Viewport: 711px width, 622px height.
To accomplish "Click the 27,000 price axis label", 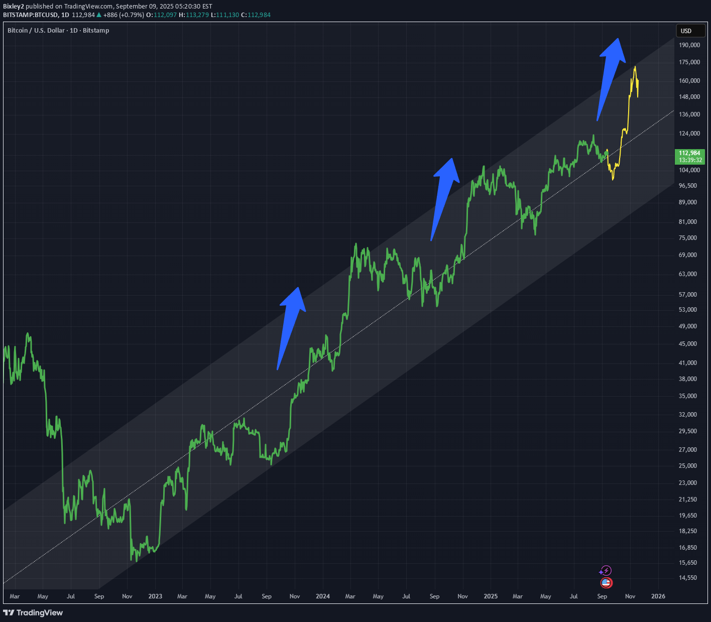I will (688, 450).
